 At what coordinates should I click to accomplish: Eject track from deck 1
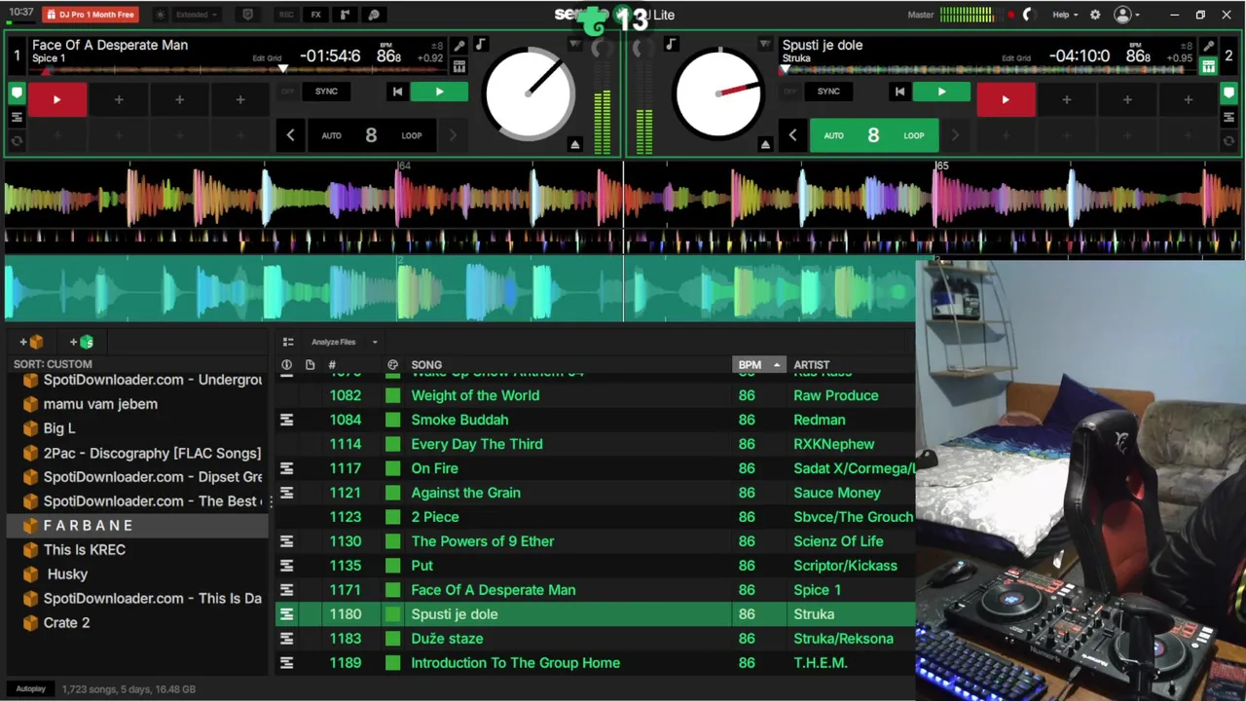[x=574, y=145]
